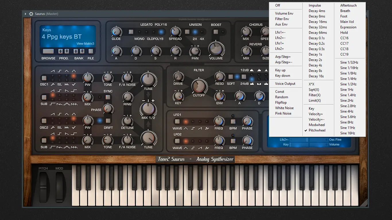This screenshot has height=220, width=392.
Task: Click the PROG. up arrow button
Action: (x=60, y=51)
